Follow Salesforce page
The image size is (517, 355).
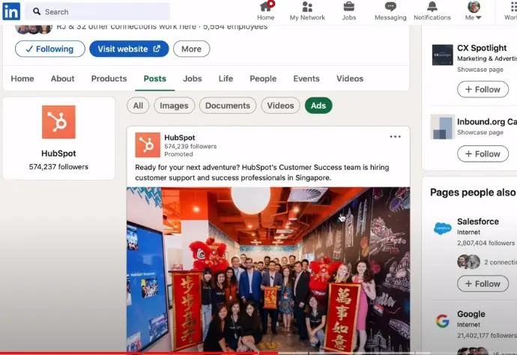[x=483, y=284]
